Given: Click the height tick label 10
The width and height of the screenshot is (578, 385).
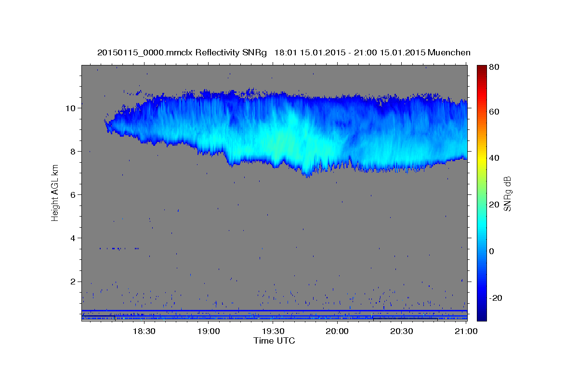Looking at the screenshot, I should click(71, 108).
